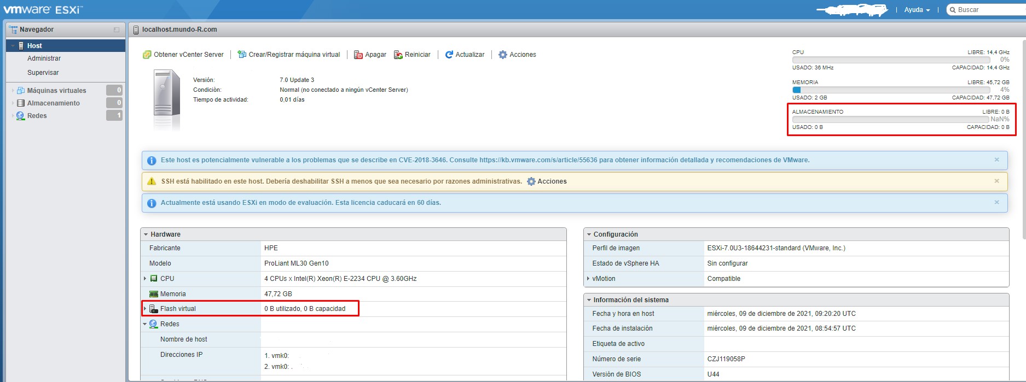Click the CVE vulnerability info icon
This screenshot has height=382, width=1026.
tap(152, 160)
